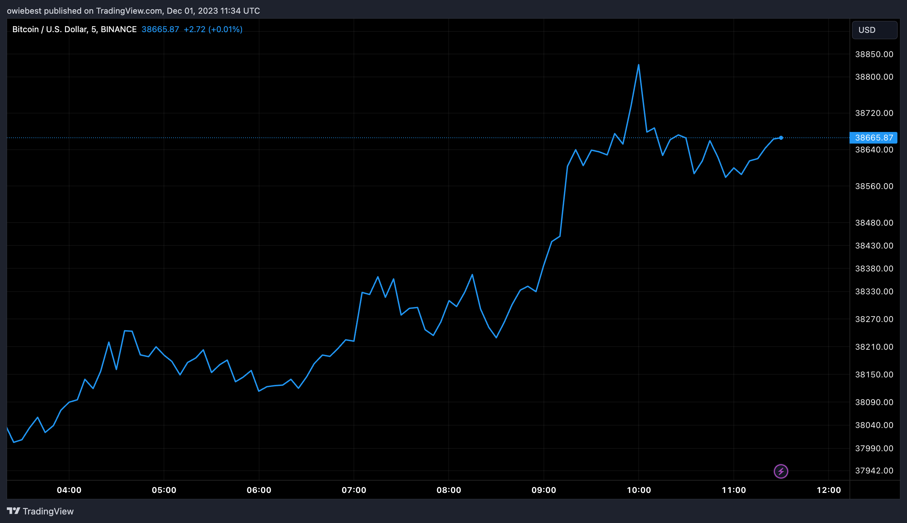Image resolution: width=907 pixels, height=523 pixels.
Task: Click the latest price dot on the line
Action: (x=781, y=137)
